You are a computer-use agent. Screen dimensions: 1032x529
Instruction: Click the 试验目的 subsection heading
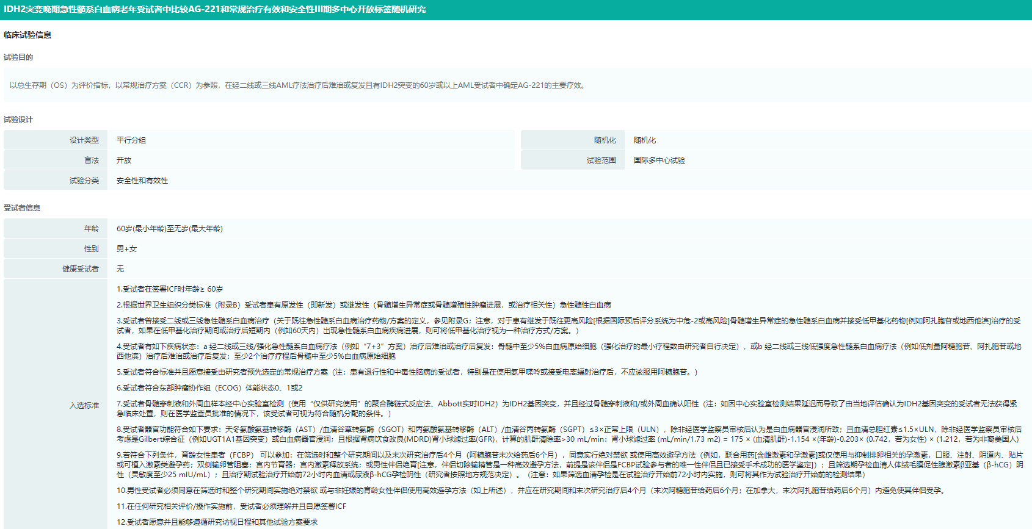(x=18, y=57)
